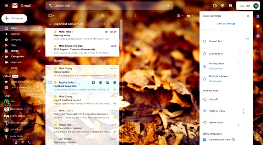Open the phone calls tab icon
Viewport: 263px width, 145px height.
point(29,142)
